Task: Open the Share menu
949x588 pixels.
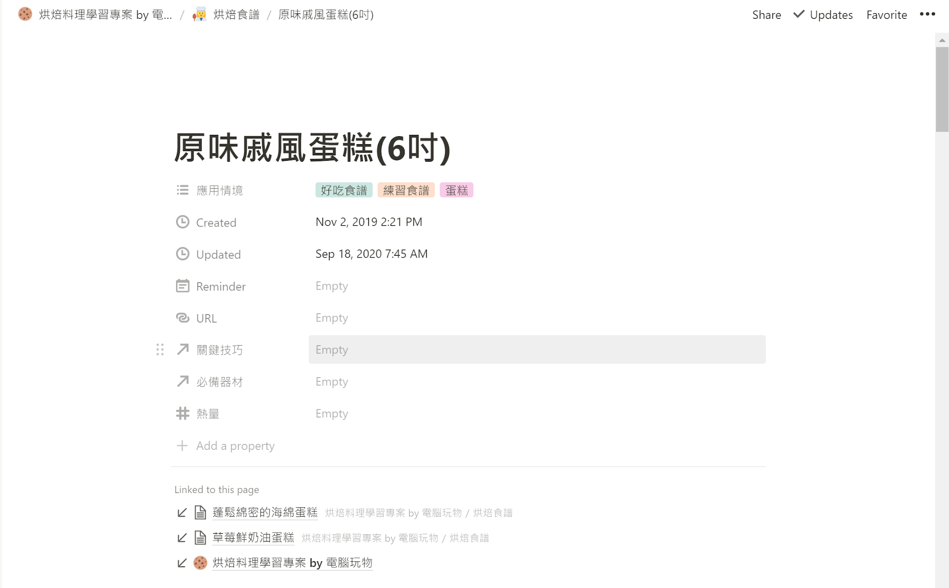Action: click(766, 15)
